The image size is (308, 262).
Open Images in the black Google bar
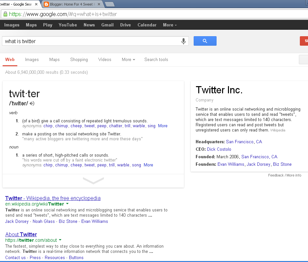(x=12, y=25)
